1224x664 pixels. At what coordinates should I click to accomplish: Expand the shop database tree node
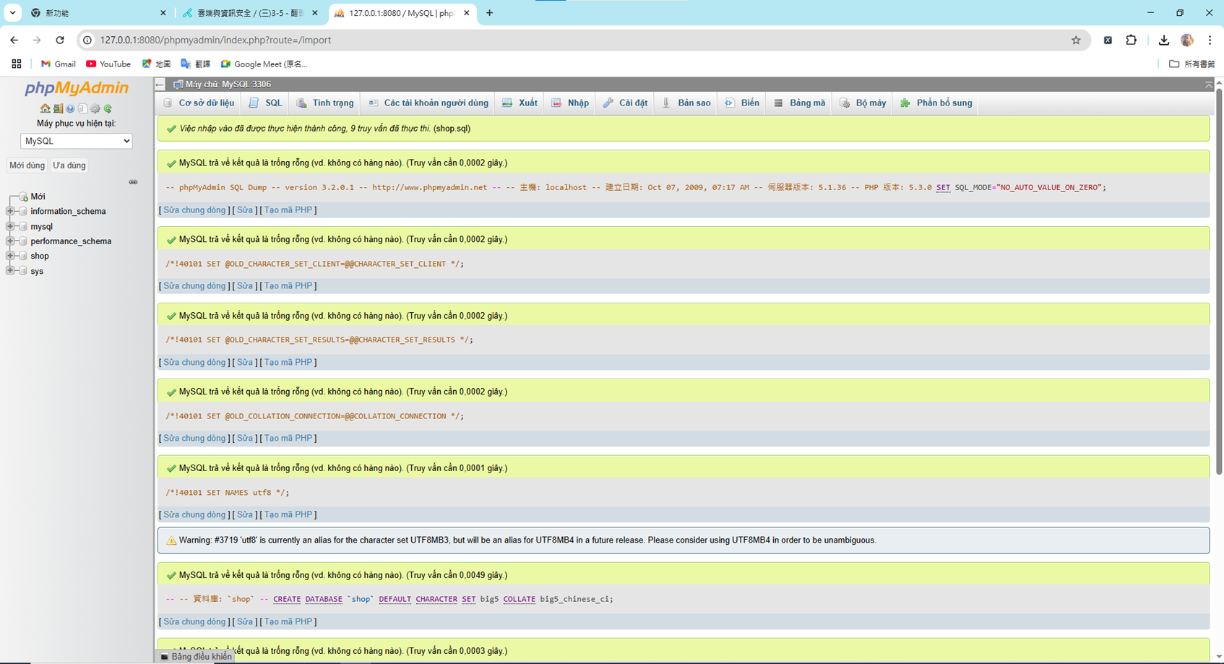[10, 256]
